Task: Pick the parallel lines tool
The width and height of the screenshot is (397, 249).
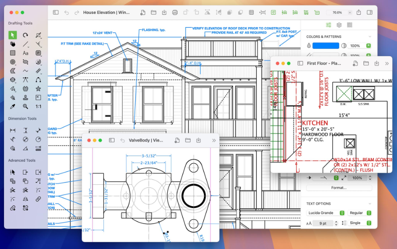Action: point(38,71)
